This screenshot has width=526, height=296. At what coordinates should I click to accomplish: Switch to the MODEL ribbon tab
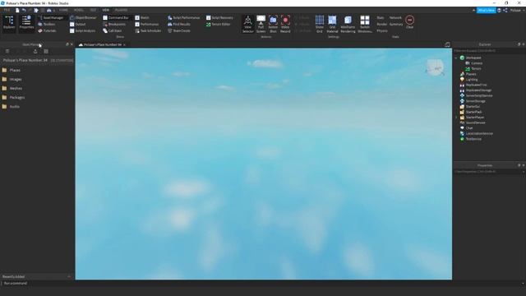(x=79, y=10)
